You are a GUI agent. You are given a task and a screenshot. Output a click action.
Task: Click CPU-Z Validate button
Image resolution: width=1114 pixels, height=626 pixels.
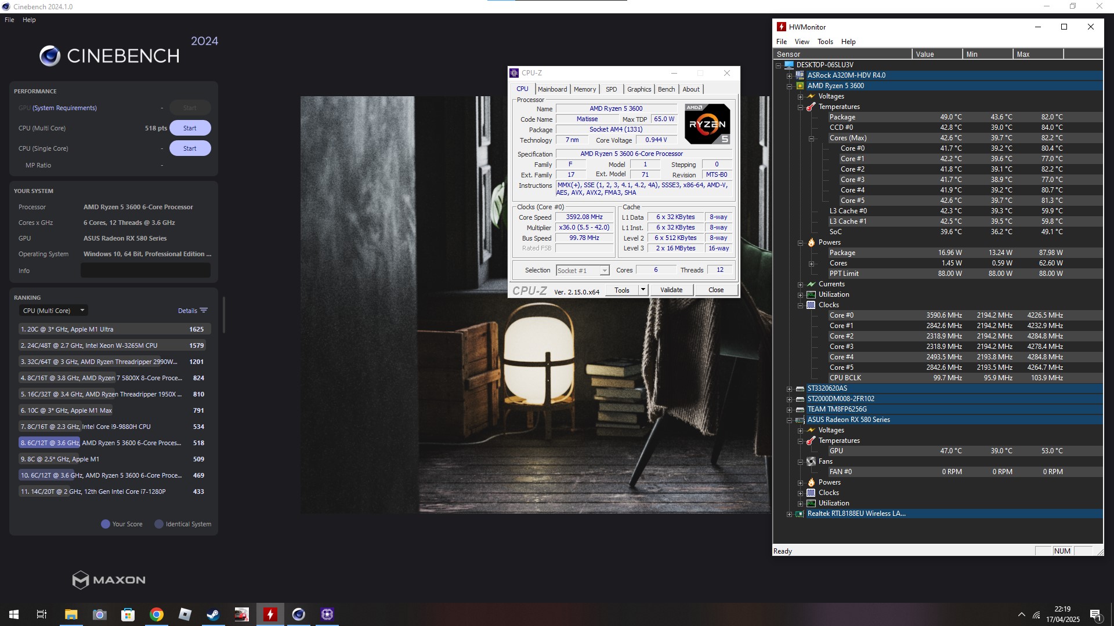coord(671,290)
